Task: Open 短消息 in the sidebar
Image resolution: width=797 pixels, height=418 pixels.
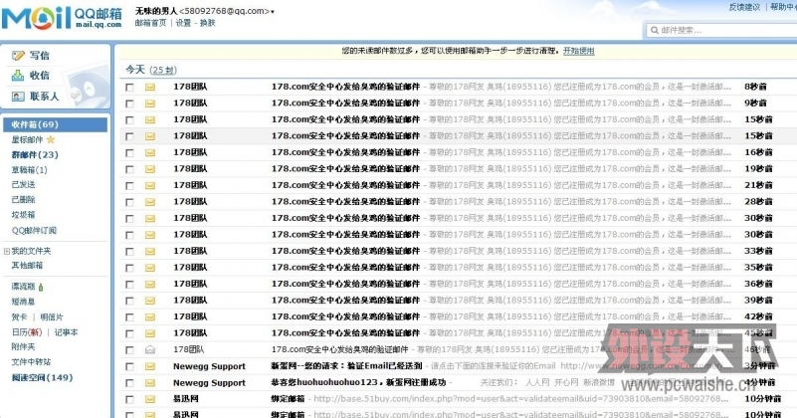Action: (23, 303)
